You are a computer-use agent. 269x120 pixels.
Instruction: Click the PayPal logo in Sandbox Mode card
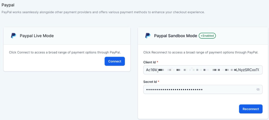[x=148, y=36]
